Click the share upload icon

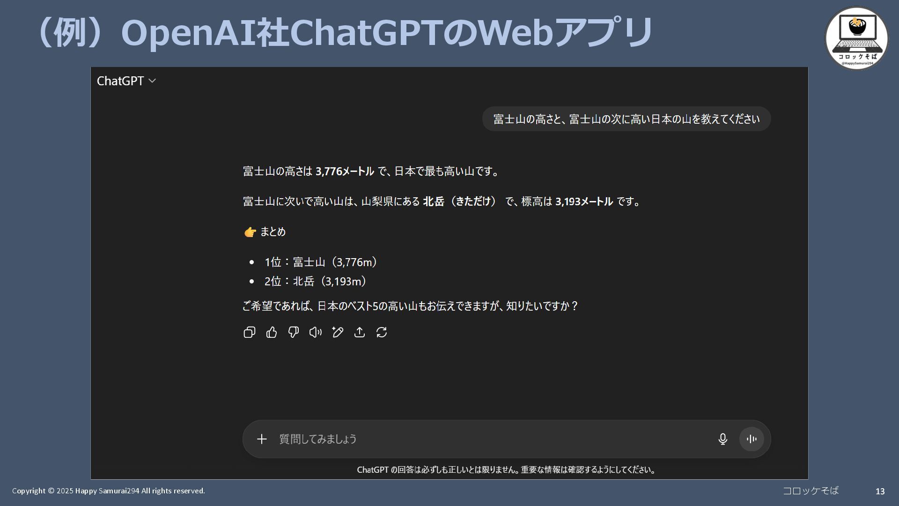pyautogui.click(x=360, y=332)
